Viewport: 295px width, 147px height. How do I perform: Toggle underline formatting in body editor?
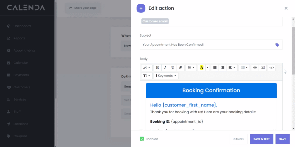173,68
